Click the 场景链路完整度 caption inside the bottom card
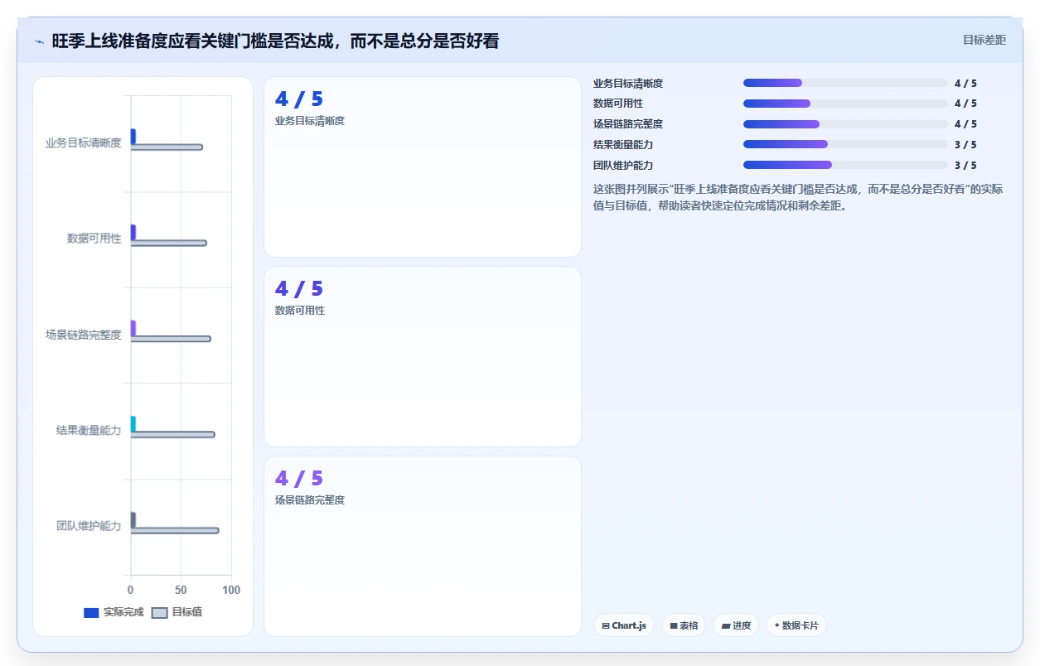Screen dimensions: 1040x666 pos(310,500)
